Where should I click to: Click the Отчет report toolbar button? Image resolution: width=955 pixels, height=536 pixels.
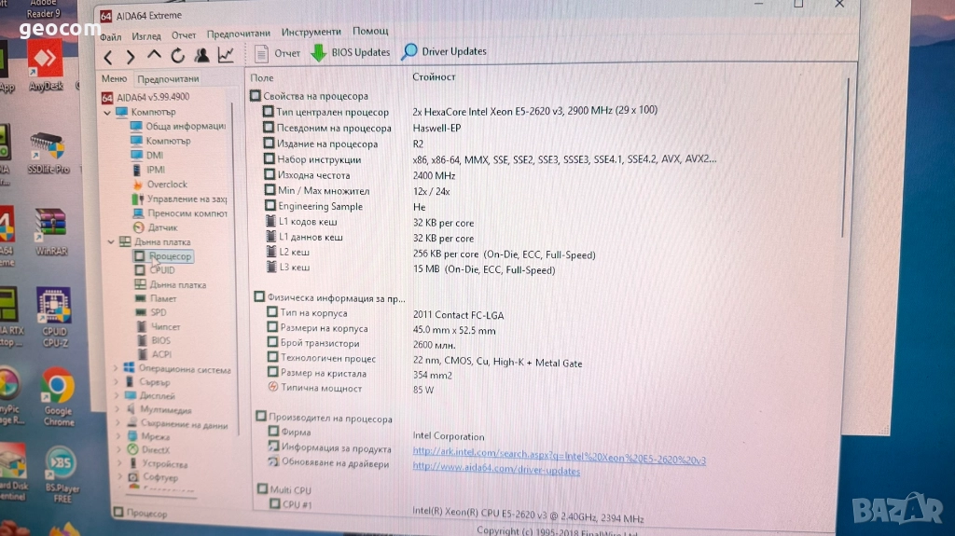click(x=278, y=54)
